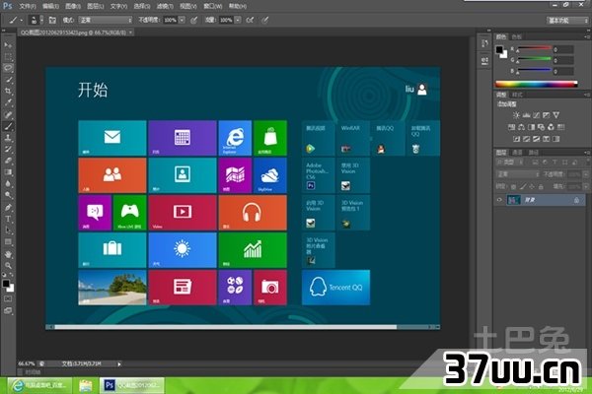Open the 模式 blend mode dropdown
Image resolution: width=592 pixels, height=394 pixels.
[106, 20]
